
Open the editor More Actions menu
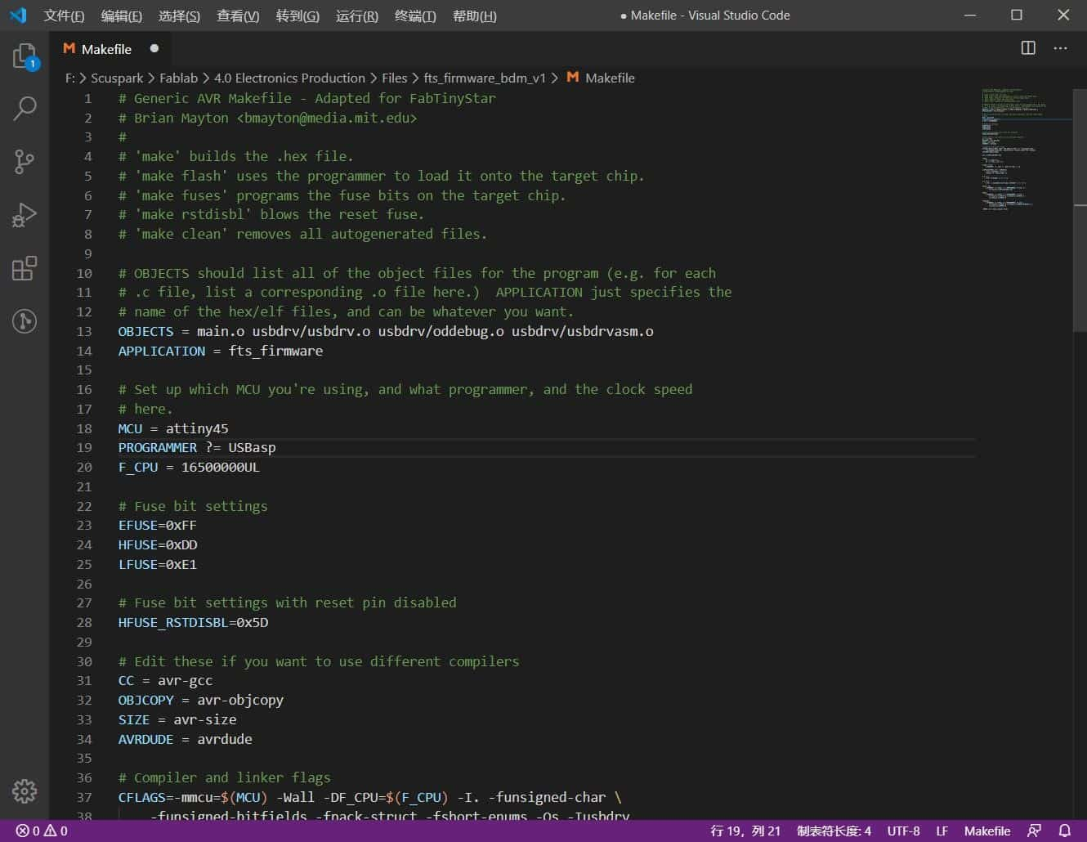click(x=1060, y=48)
